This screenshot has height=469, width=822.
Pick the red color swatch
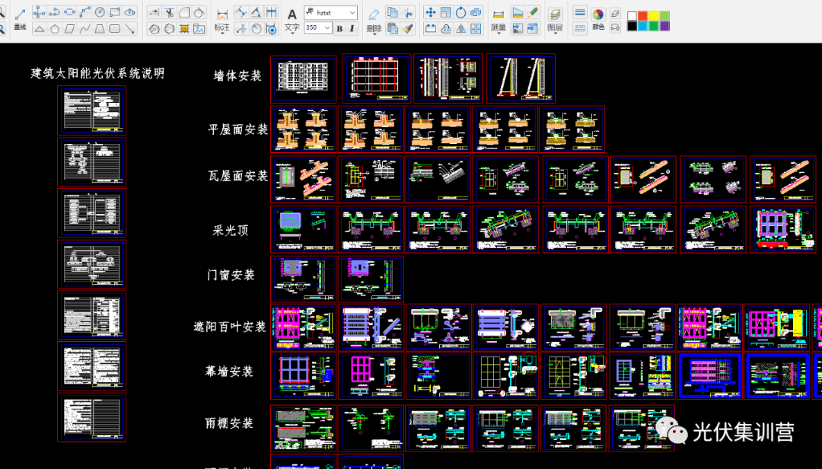click(642, 16)
